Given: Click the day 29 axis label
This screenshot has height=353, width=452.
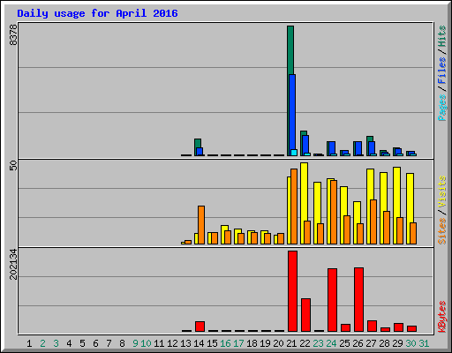Looking at the screenshot, I should pyautogui.click(x=397, y=343).
